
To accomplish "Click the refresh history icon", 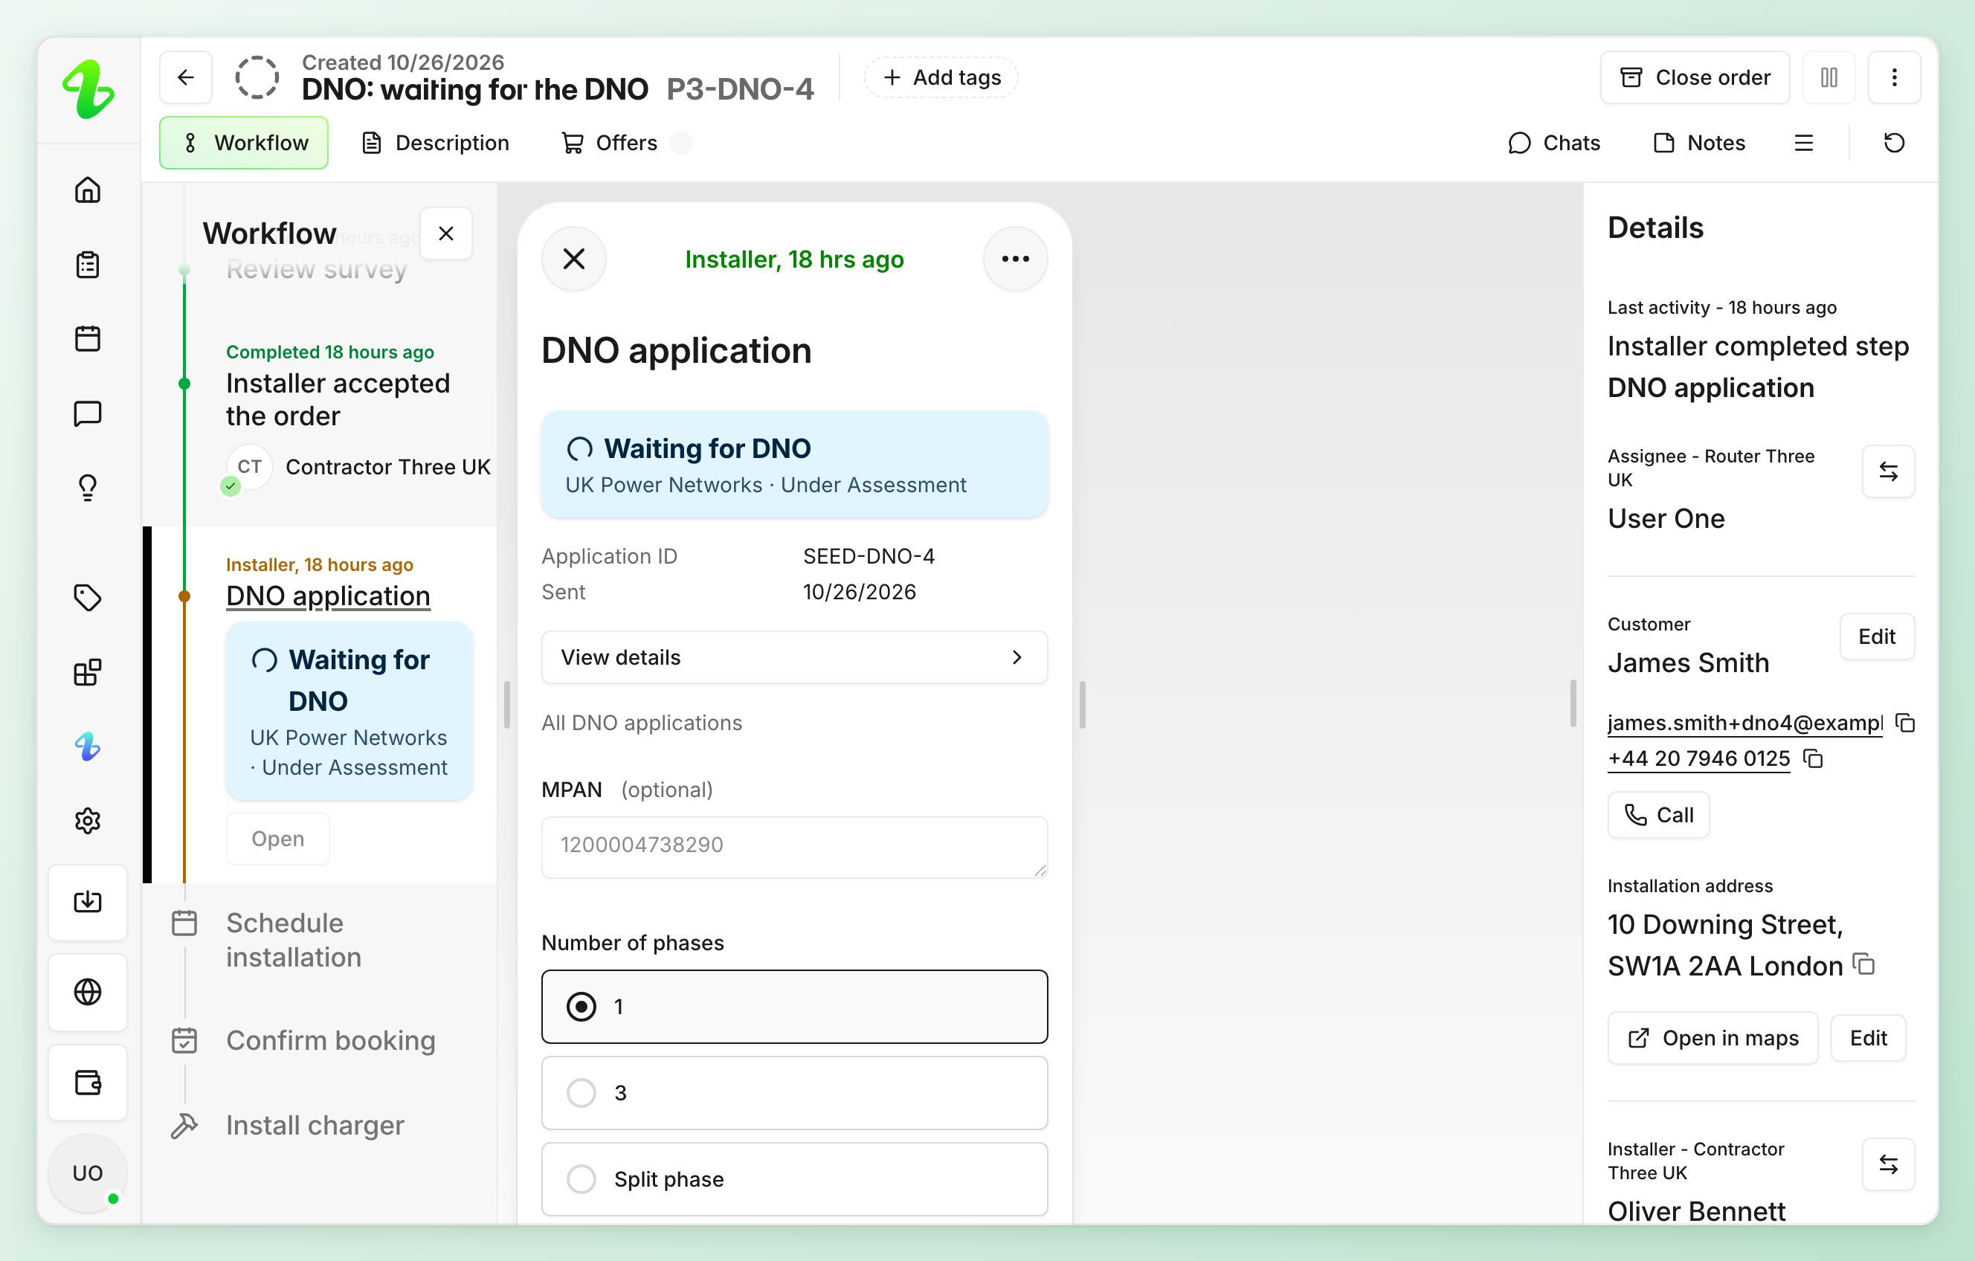I will tap(1894, 143).
